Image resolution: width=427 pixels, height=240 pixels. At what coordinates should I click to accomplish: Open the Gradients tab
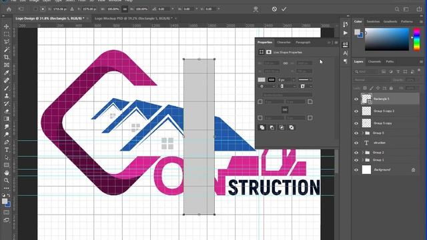(x=390, y=21)
